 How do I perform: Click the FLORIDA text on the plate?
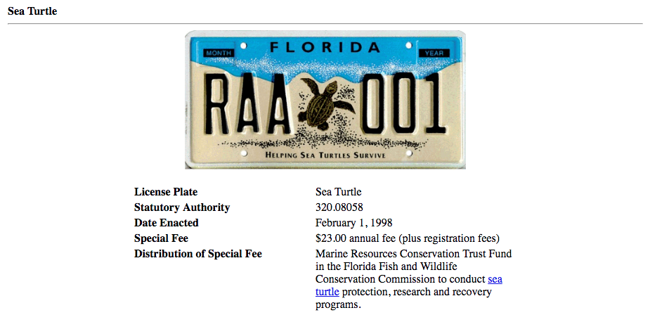point(325,47)
